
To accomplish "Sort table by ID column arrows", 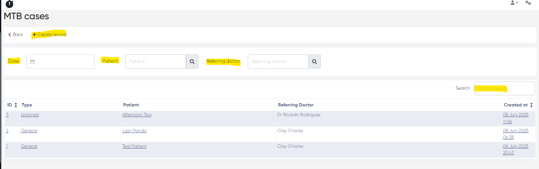I will click(x=16, y=105).
